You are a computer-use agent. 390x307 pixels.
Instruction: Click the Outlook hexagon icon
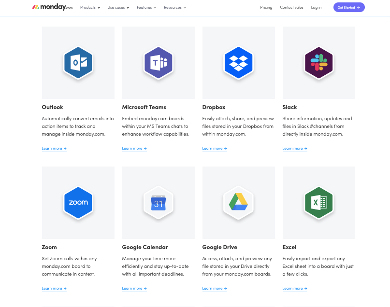pos(78,63)
